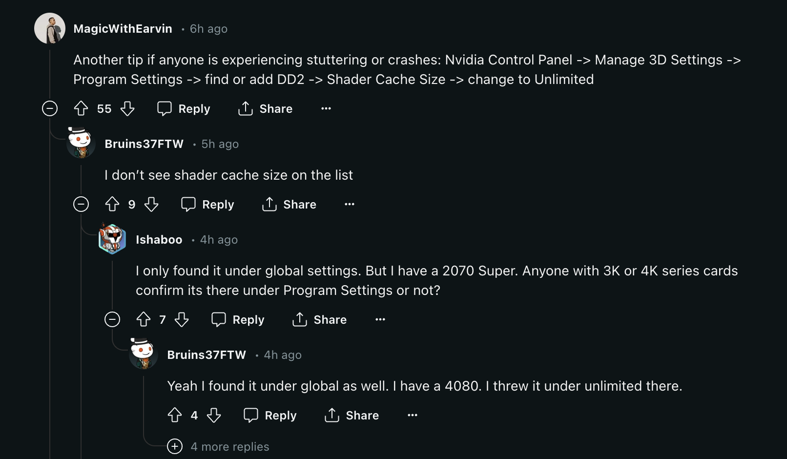The height and width of the screenshot is (459, 787).
Task: Collapse Ishaboo's comment thread
Action: [112, 319]
